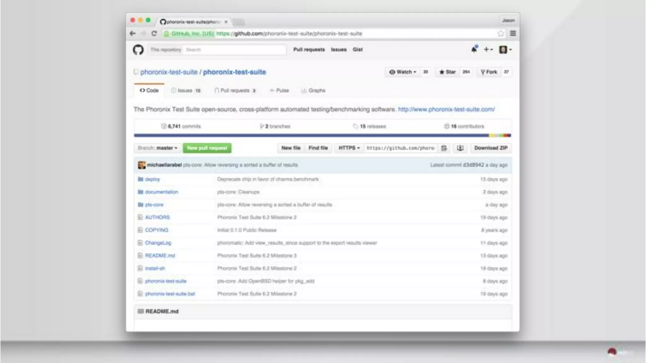646x363 pixels.
Task: Open the Watch dropdown
Action: (x=403, y=72)
